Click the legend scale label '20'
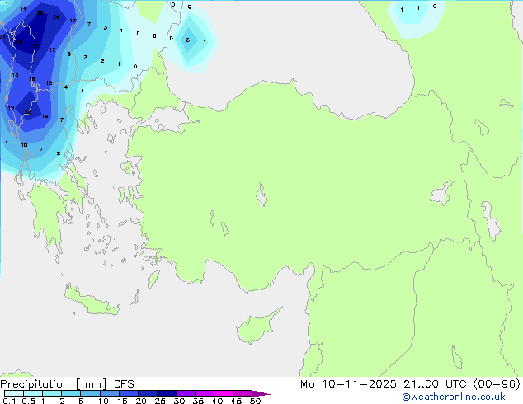Viewport: 523px width, 404px height. [x=141, y=401]
